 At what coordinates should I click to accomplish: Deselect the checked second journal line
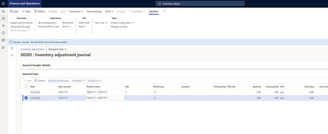26,98
